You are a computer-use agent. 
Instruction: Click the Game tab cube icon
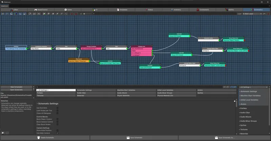[x=65, y=9]
